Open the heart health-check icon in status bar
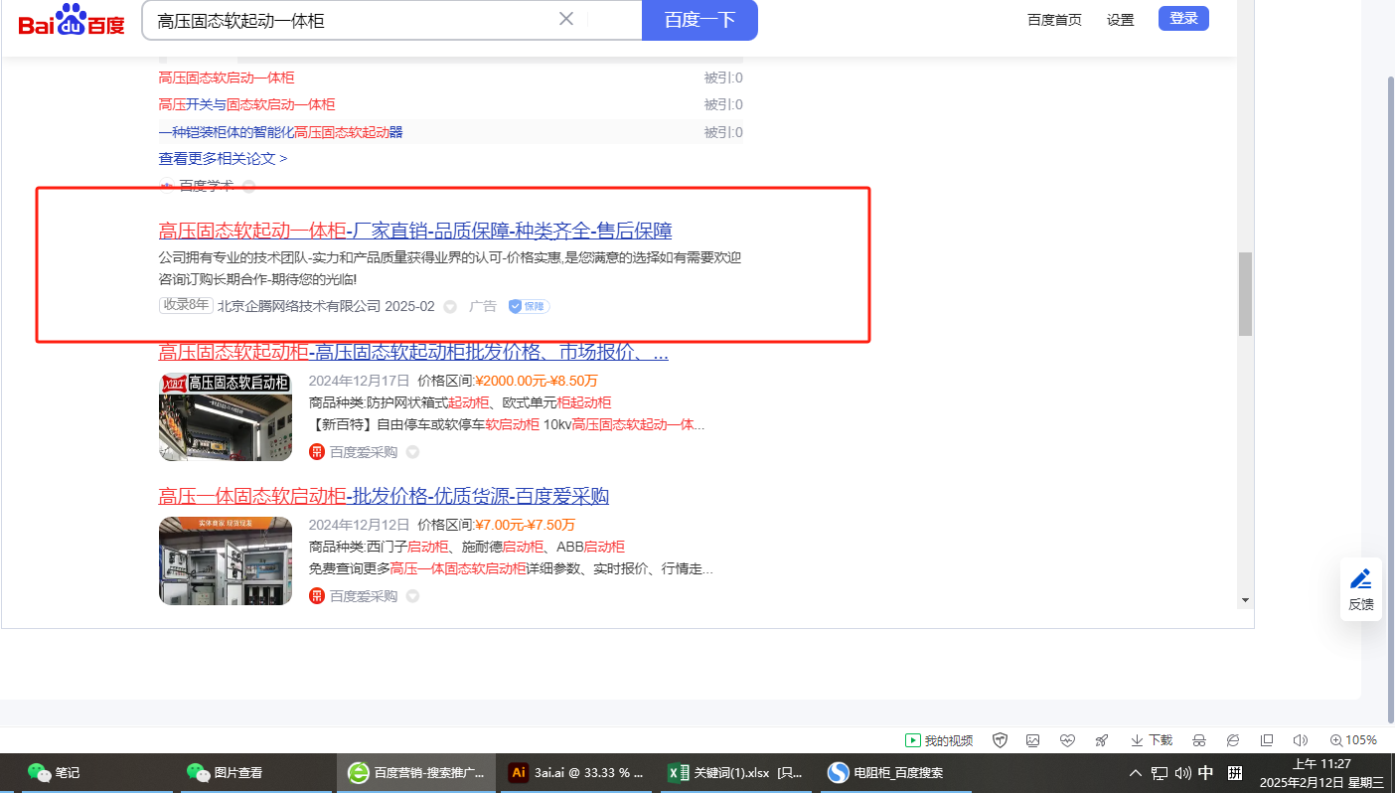Screen dimensions: 1395x793 pos(1067,740)
